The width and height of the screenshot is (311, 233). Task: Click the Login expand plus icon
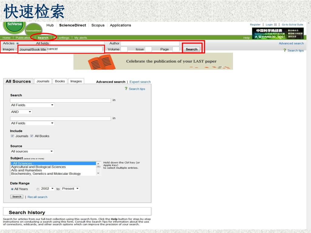click(275, 25)
